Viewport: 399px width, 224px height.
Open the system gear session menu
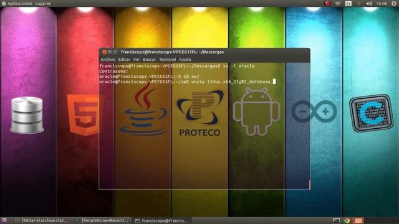(x=393, y=4)
